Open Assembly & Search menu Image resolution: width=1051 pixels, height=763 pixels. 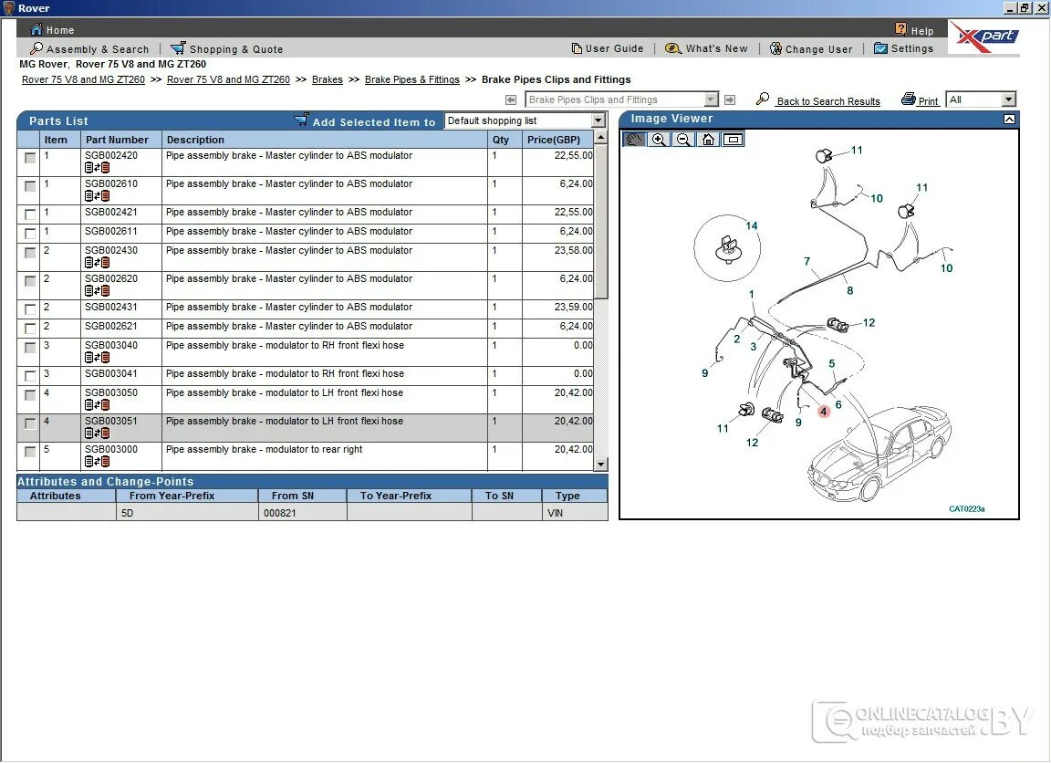[98, 49]
